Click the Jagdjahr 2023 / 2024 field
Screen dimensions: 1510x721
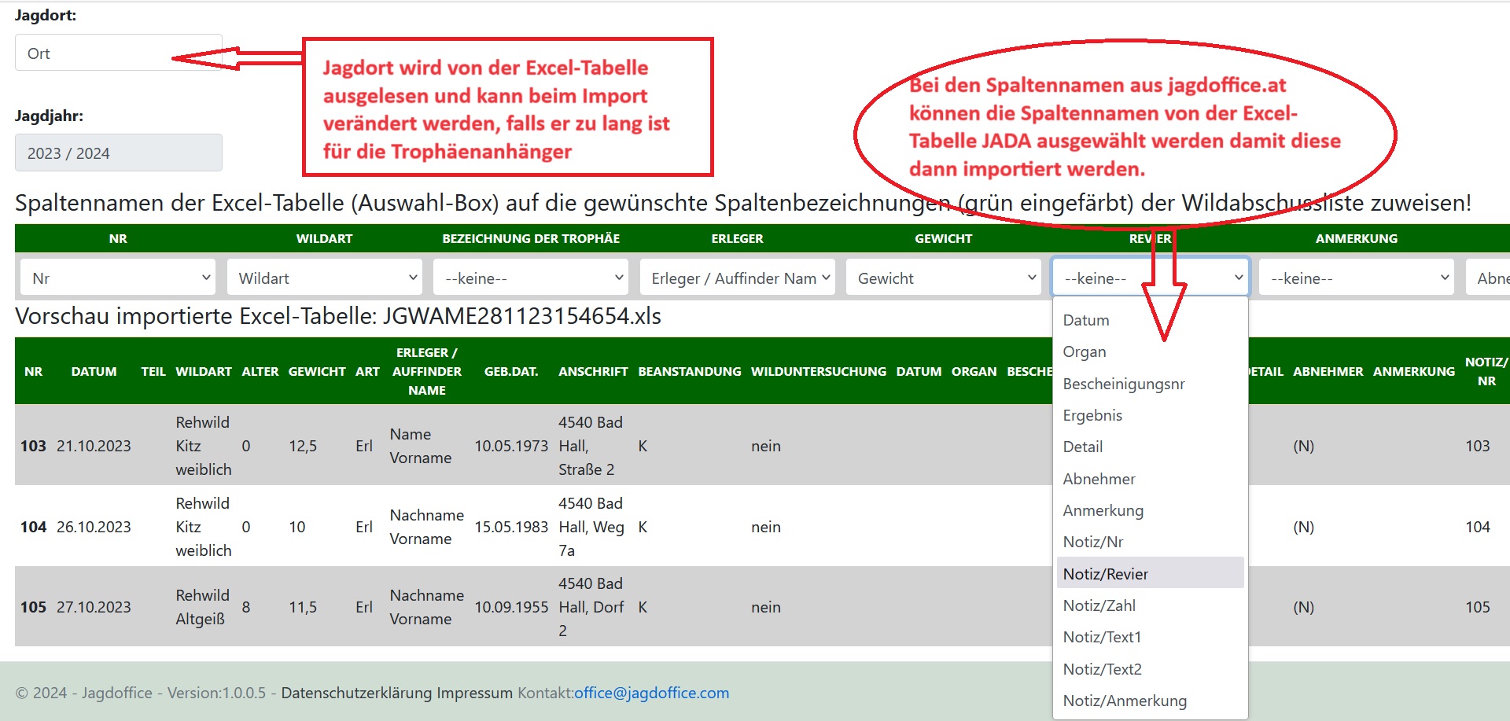pyautogui.click(x=118, y=153)
